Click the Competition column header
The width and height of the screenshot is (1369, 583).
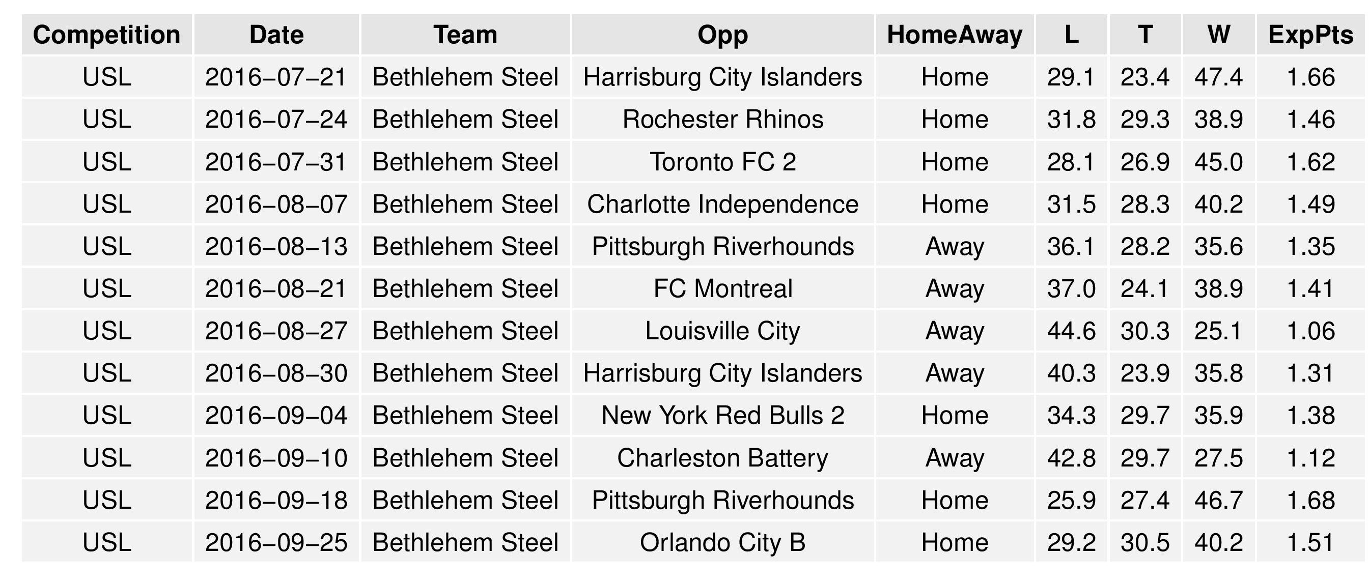[x=106, y=35]
